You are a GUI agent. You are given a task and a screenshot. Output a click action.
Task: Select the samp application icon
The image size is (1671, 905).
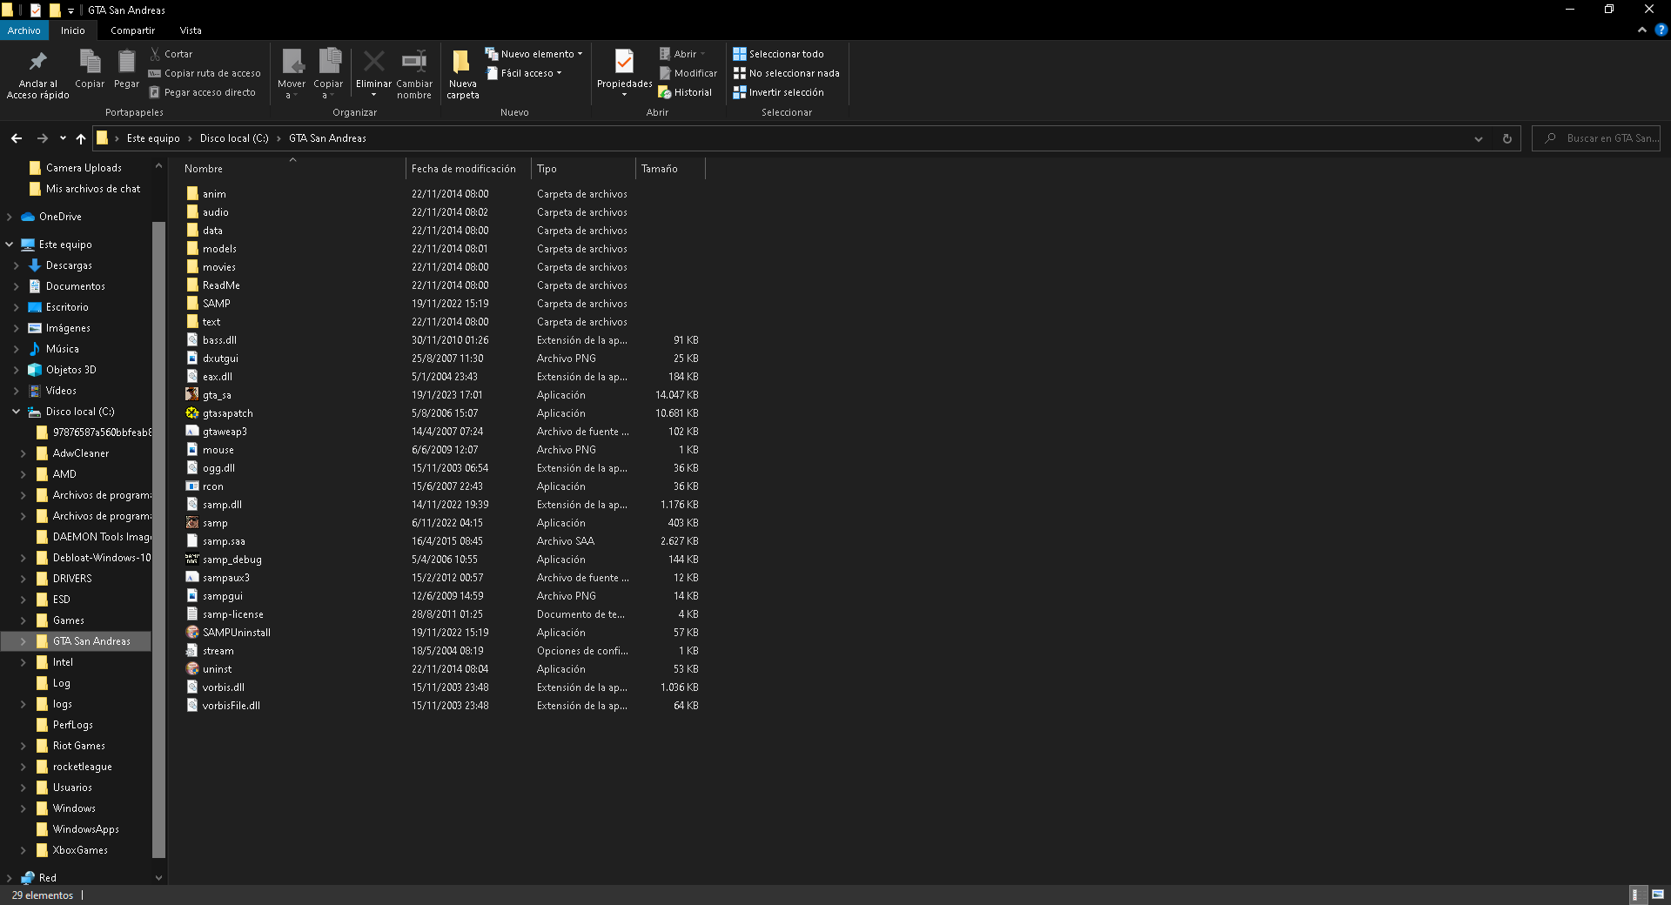coord(192,523)
